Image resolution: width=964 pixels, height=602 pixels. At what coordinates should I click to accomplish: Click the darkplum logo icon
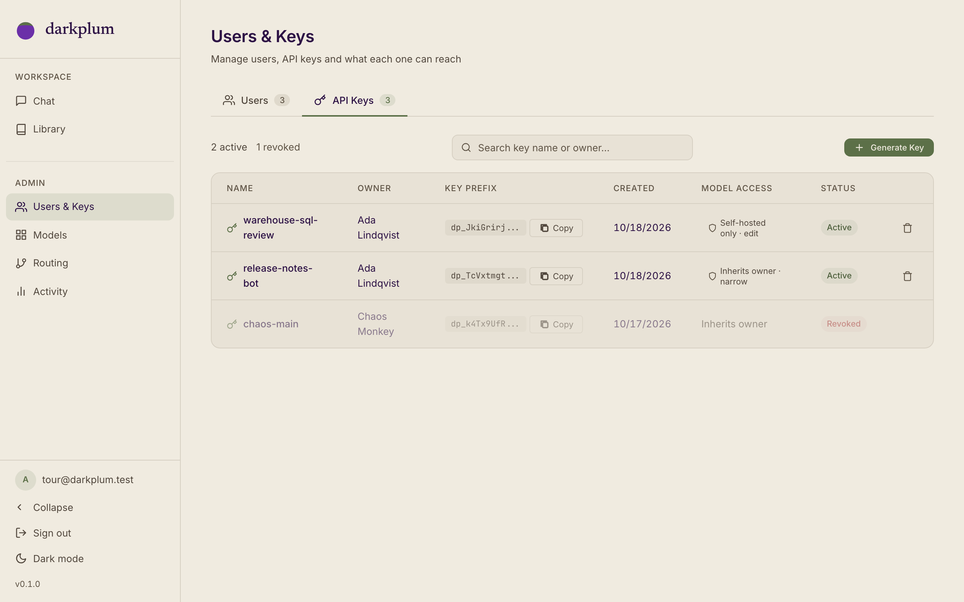(x=26, y=30)
